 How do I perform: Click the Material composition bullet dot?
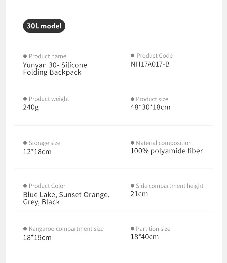tap(132, 143)
